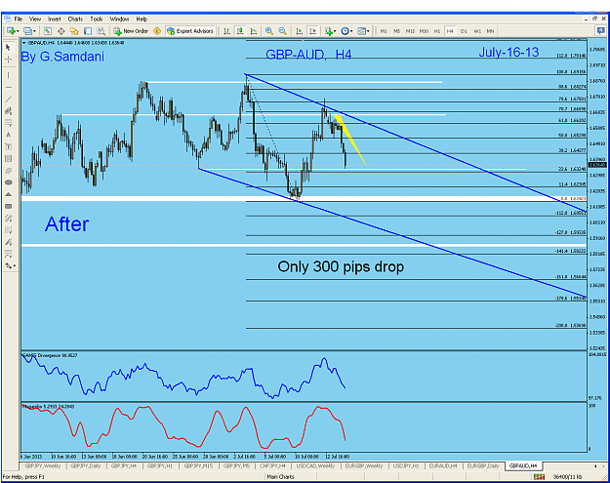Click the connection status bars indicator
Image resolution: width=610 pixels, height=483 pixels.
(x=539, y=477)
